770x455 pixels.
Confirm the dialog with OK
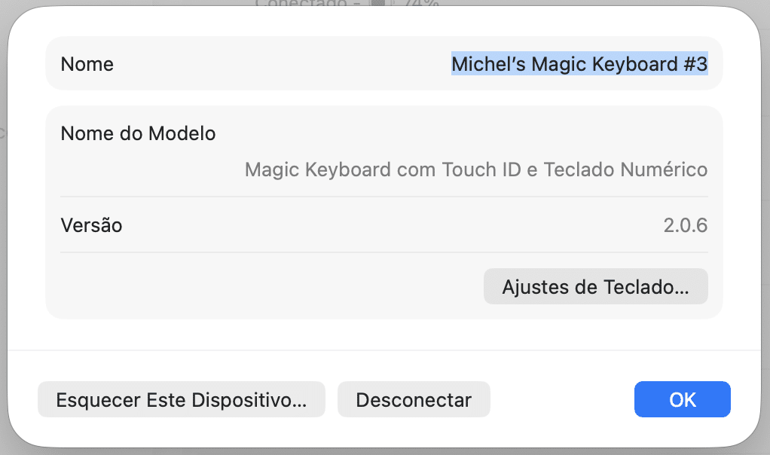pyautogui.click(x=682, y=400)
